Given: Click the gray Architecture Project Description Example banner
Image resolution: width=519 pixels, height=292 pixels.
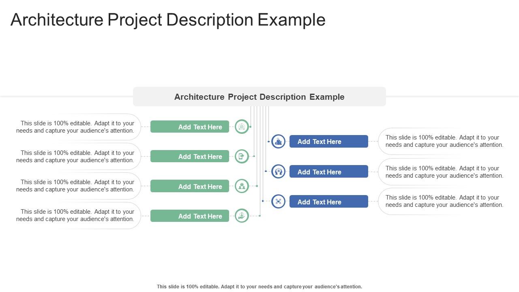Looking at the screenshot, I should (x=259, y=97).
